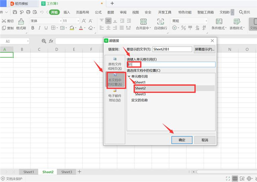This screenshot has width=257, height=182.
Task: Click the fx insert function icon
Action: coord(51,41)
